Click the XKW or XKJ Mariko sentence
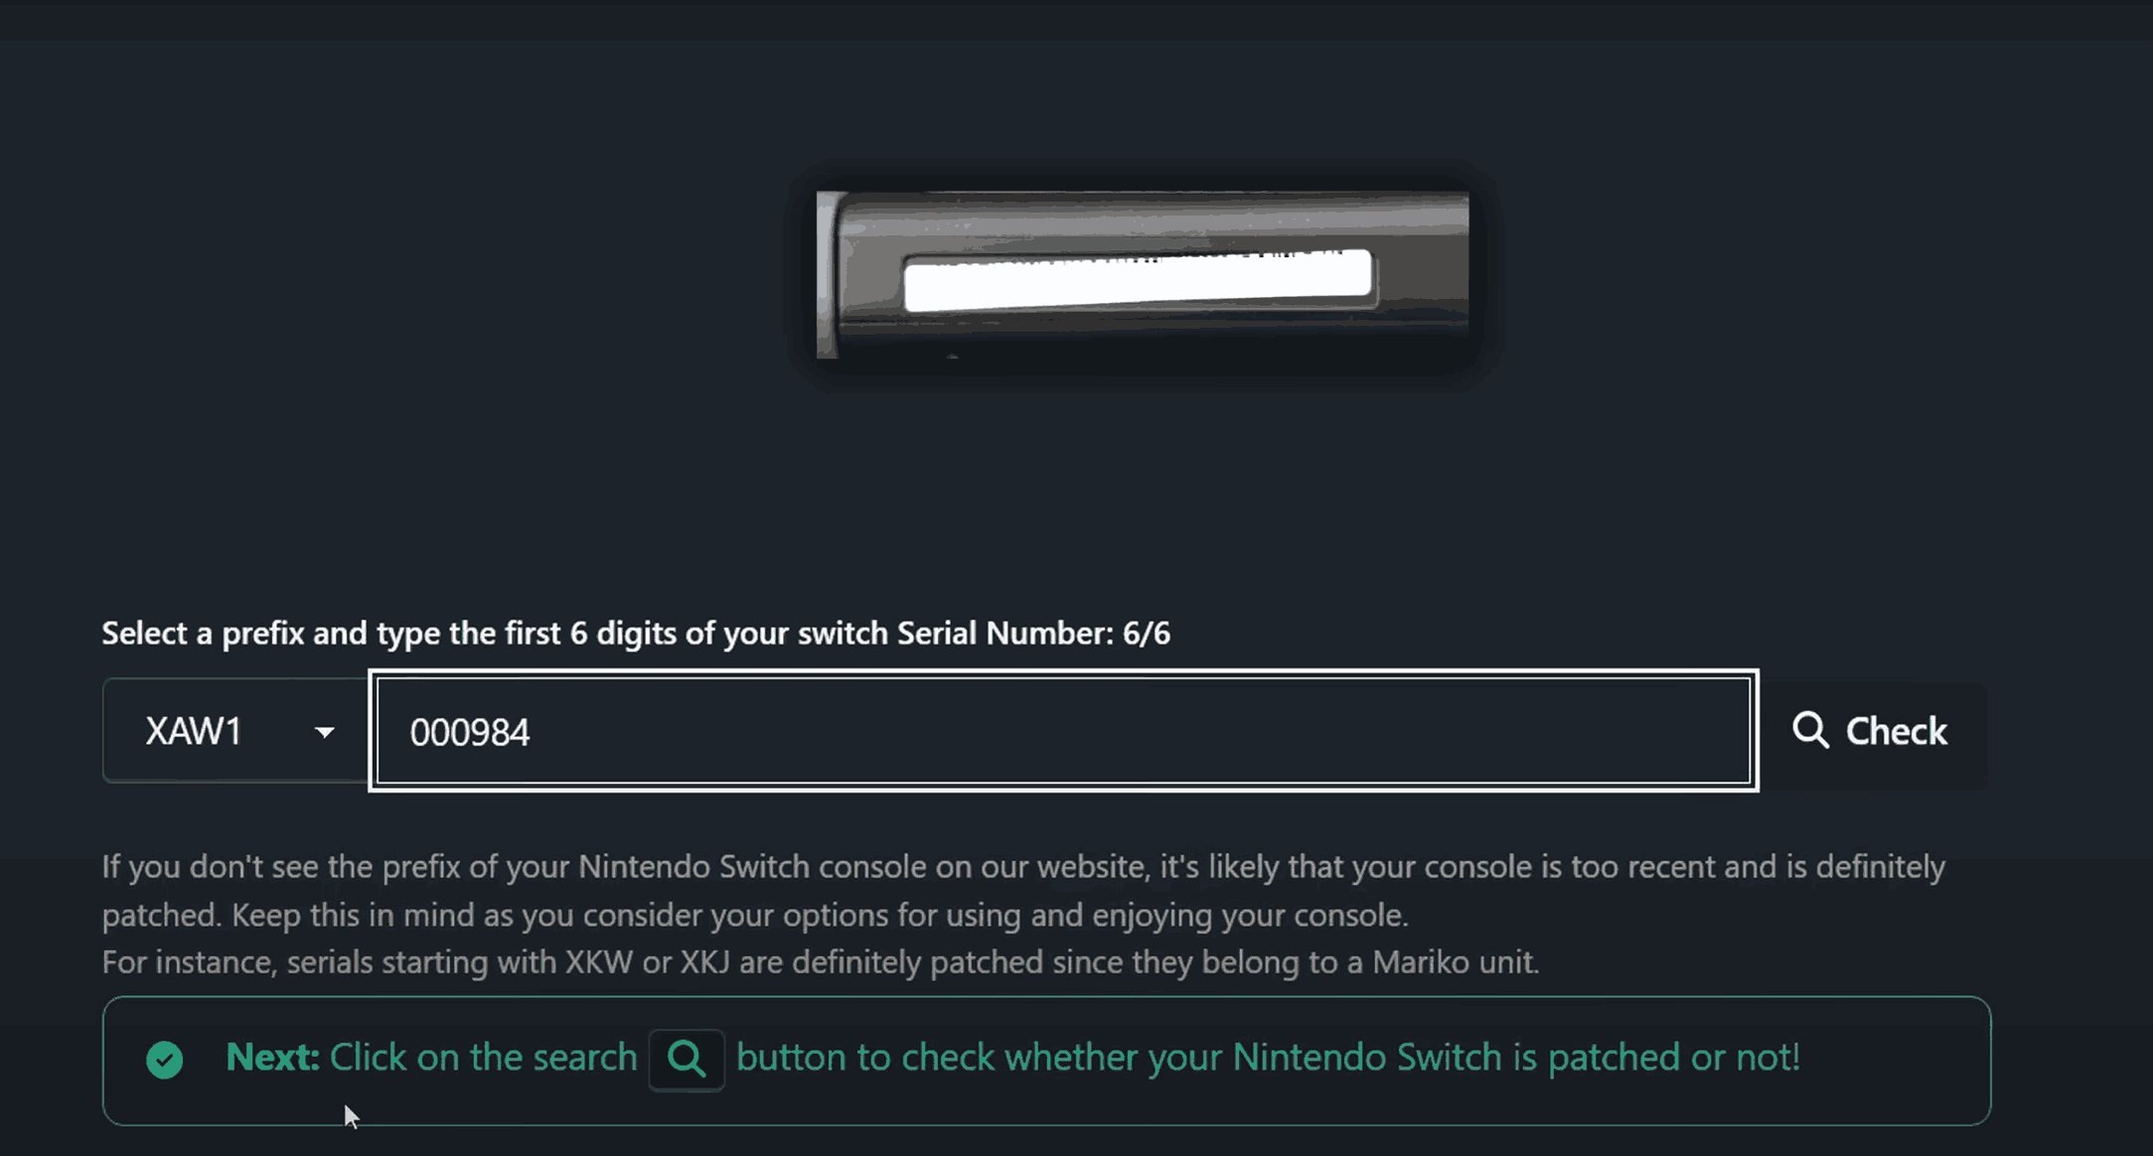2153x1156 pixels. point(821,962)
